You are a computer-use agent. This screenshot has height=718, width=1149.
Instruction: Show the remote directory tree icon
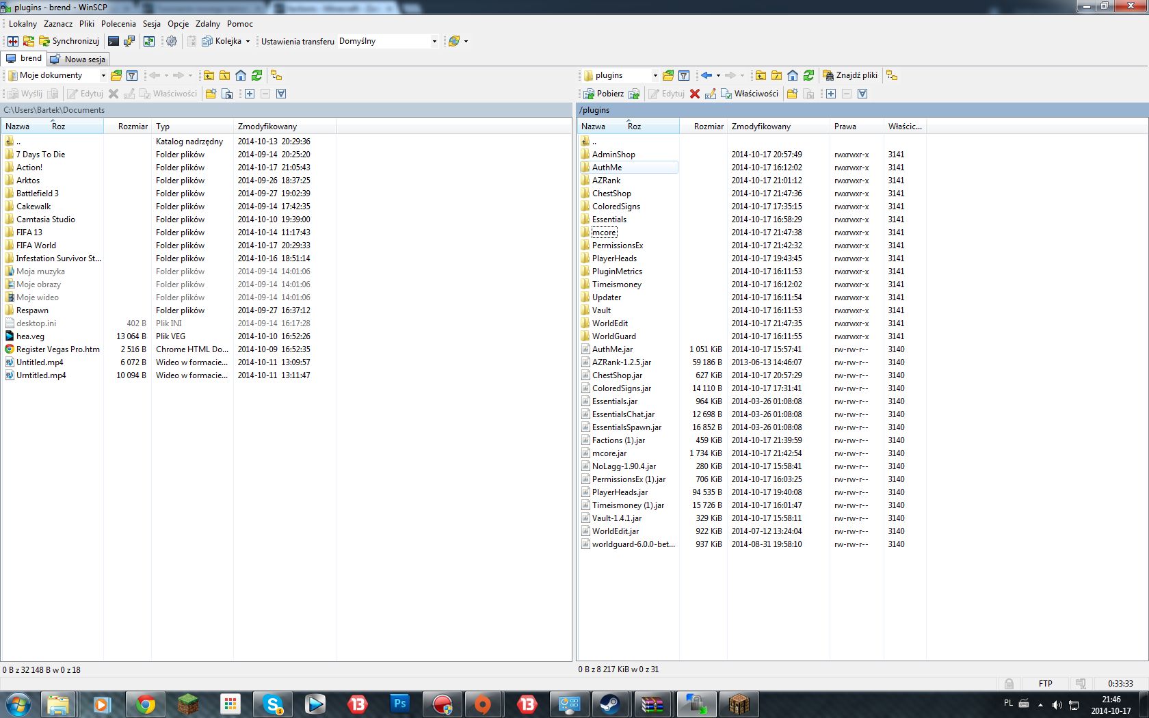(892, 75)
